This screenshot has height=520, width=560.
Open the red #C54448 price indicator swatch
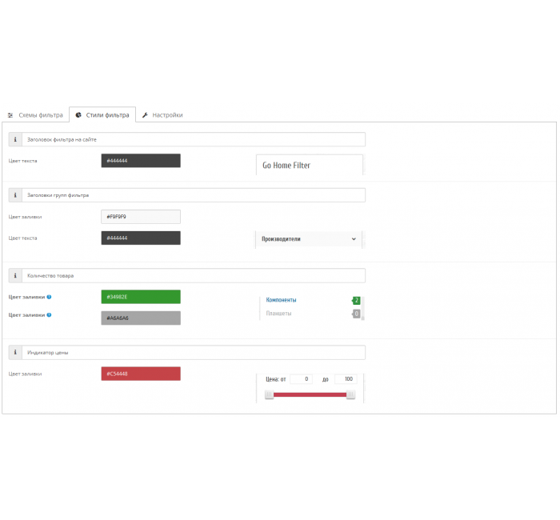point(141,374)
